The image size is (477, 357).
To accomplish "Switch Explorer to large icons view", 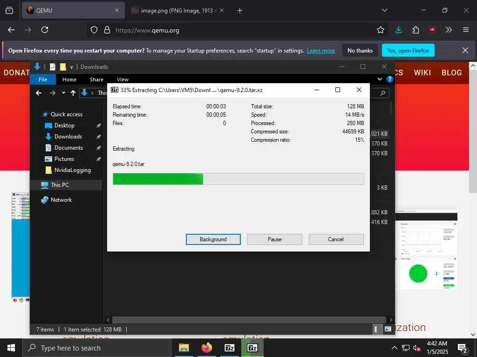I will tap(388, 329).
